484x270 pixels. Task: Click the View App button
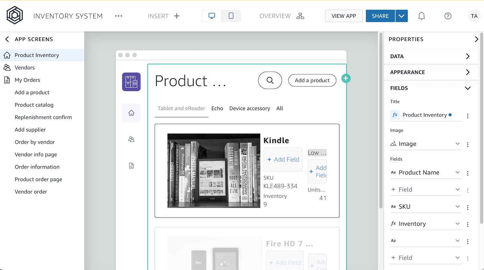pos(344,16)
